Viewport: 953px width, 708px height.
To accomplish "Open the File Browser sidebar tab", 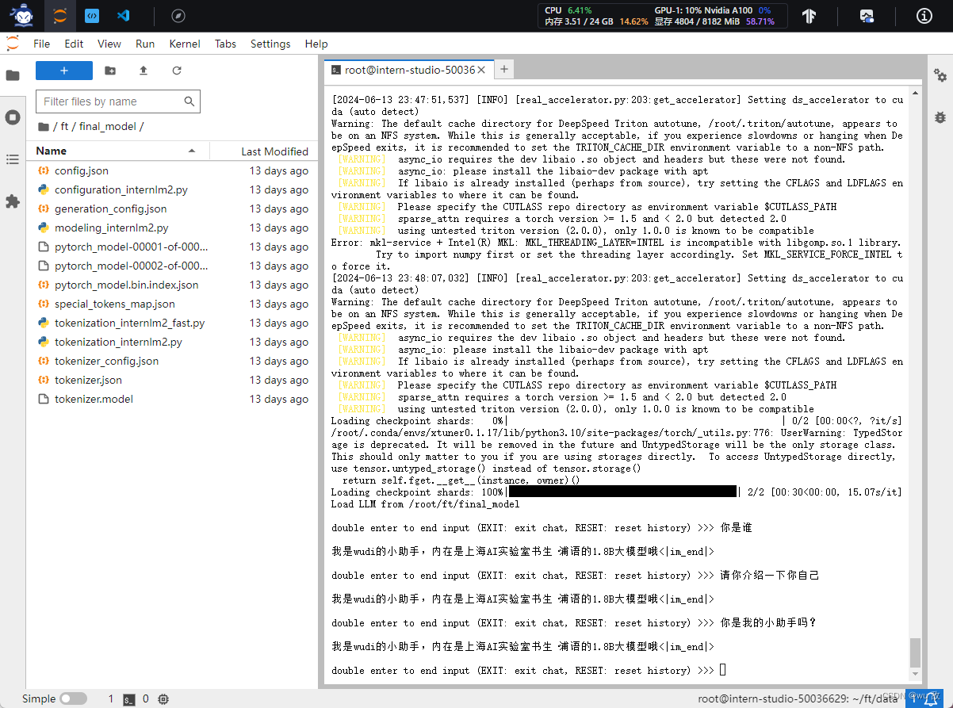I will tap(13, 75).
